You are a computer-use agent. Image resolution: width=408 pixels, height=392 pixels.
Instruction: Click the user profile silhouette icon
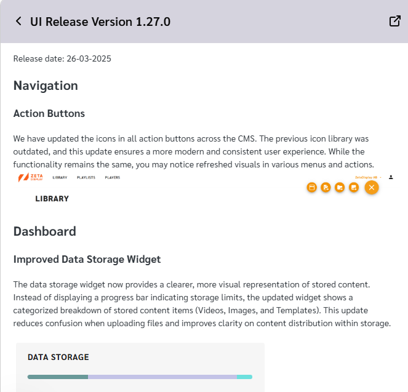coord(391,177)
